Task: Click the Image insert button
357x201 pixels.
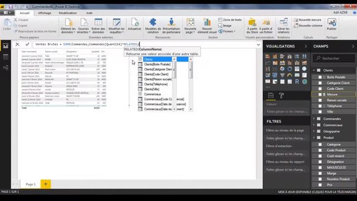Action: [x=225, y=26]
